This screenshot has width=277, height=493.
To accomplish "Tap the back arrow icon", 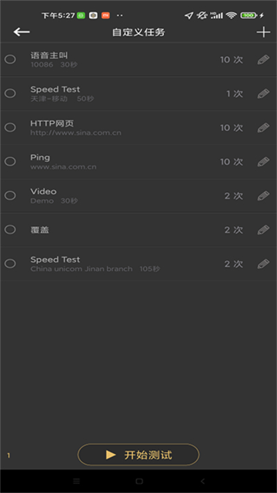I will tap(21, 32).
